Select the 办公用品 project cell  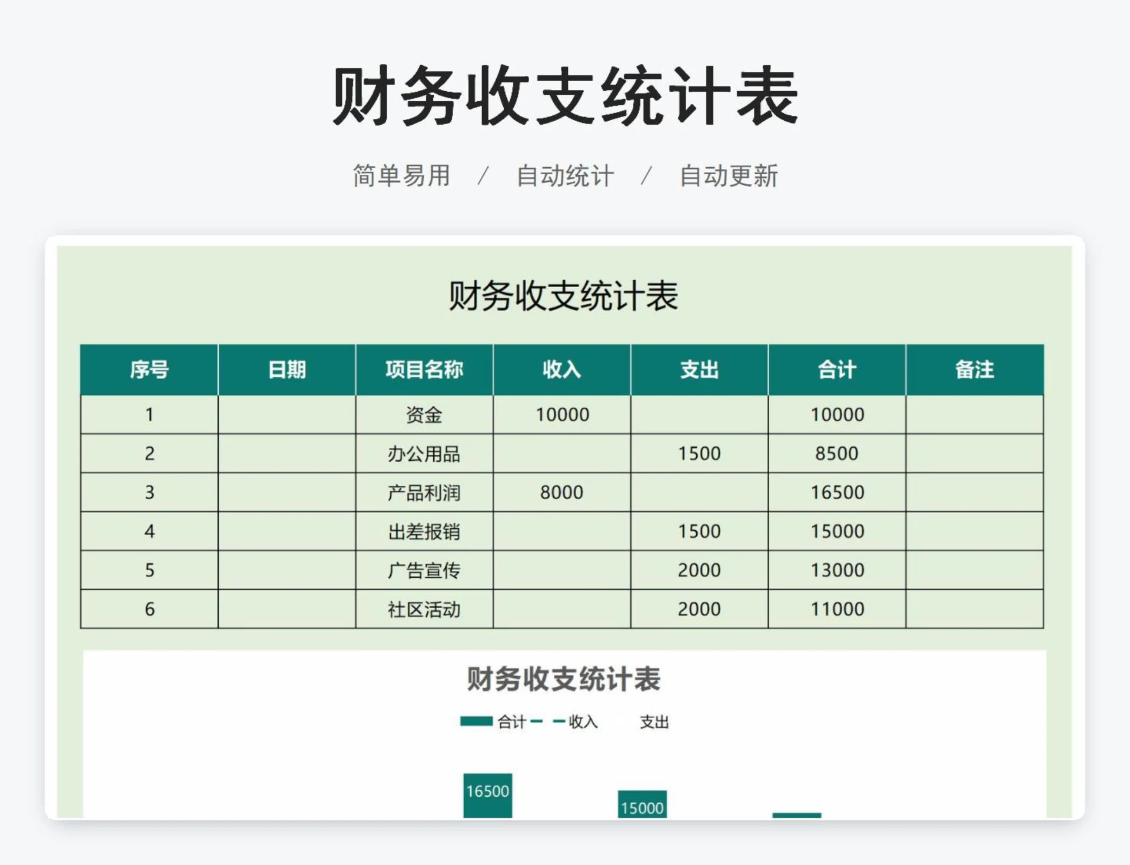click(424, 453)
